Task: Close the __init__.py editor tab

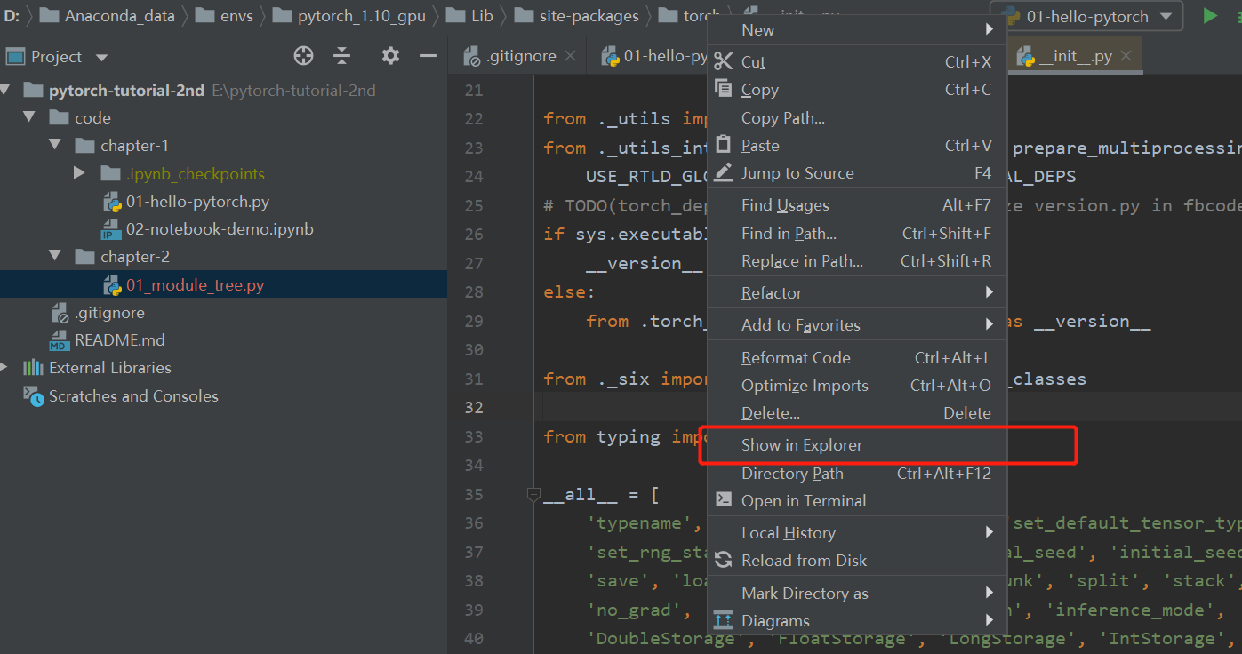Action: pos(1126,56)
